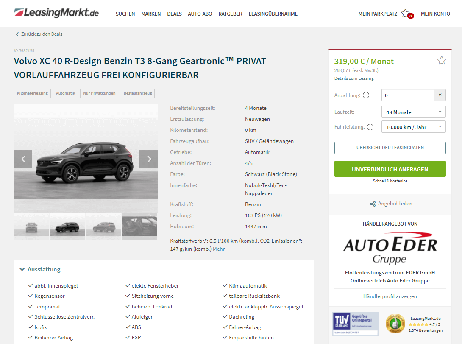Open the TÜV Saarland certification badge
This screenshot has height=344, width=462.
pyautogui.click(x=355, y=324)
